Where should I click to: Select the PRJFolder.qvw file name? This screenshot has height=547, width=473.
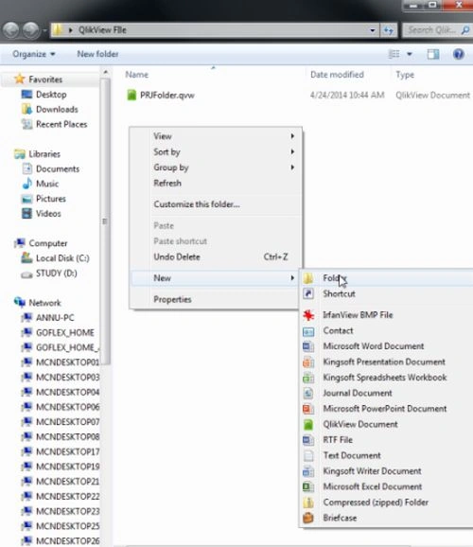click(167, 96)
